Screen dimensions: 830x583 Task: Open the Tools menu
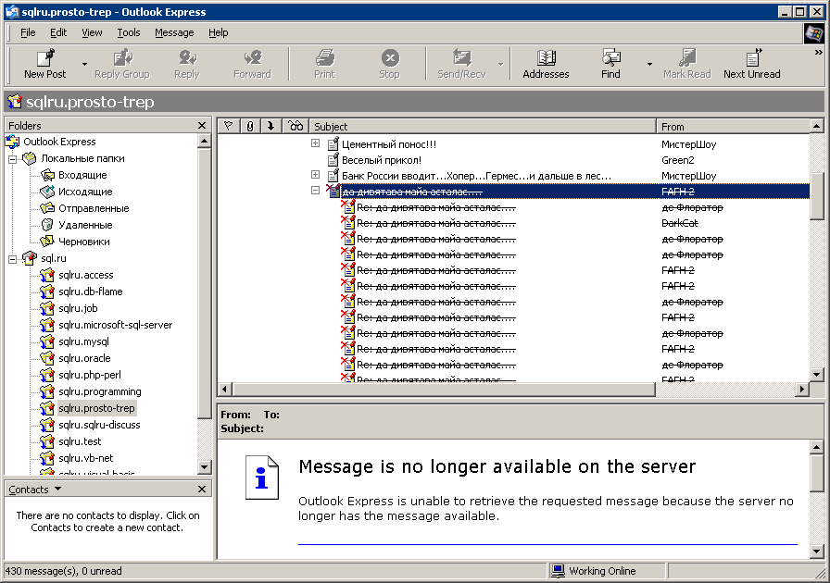coord(129,32)
